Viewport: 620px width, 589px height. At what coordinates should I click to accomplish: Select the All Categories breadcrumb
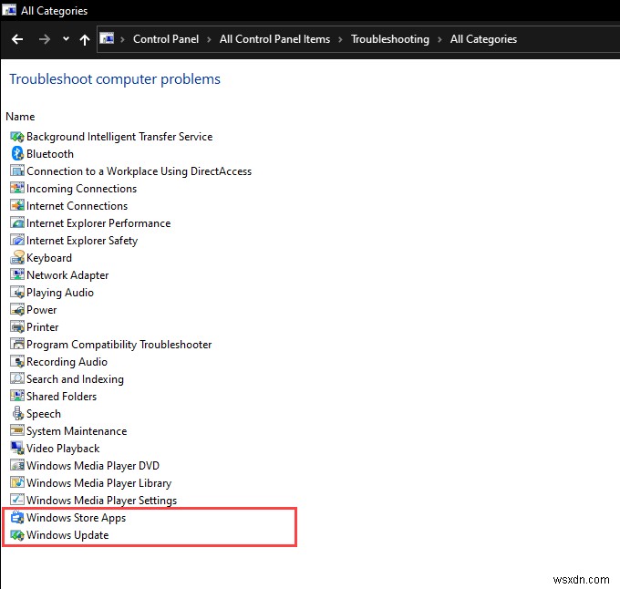(483, 39)
